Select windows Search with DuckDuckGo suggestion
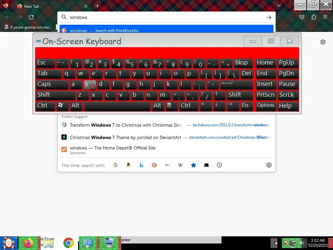The width and height of the screenshot is (333, 250). (166, 30)
